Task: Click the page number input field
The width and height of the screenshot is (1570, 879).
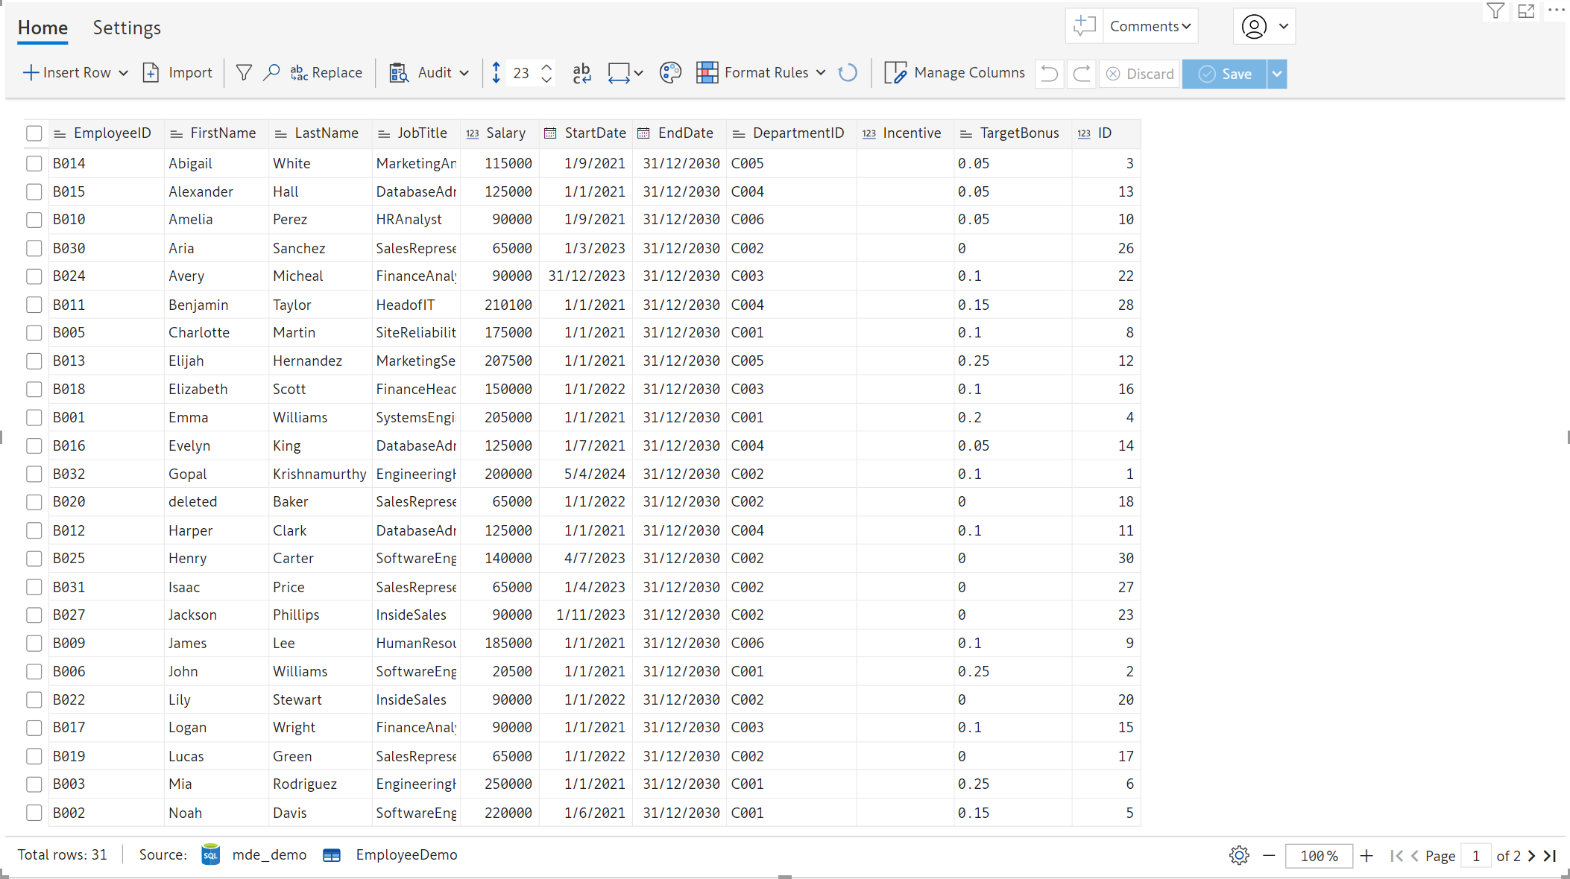Action: click(1475, 856)
